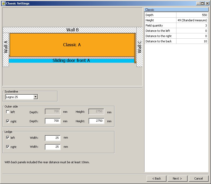Select the Depth value 550 cell
Screen dimensions: 211x184
click(x=192, y=15)
